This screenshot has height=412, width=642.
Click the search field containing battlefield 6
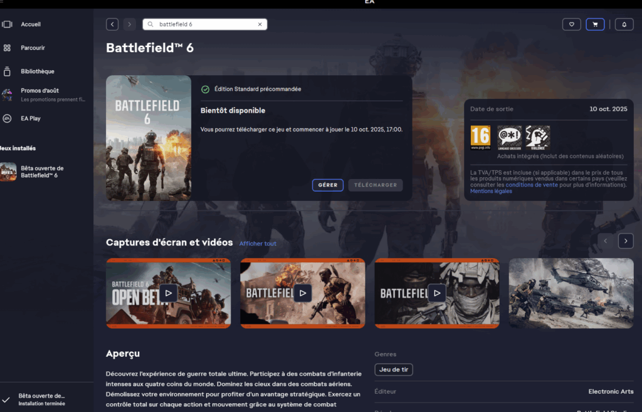[x=204, y=24]
